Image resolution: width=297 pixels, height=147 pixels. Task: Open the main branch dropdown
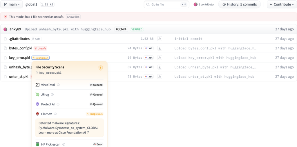point(12,4)
